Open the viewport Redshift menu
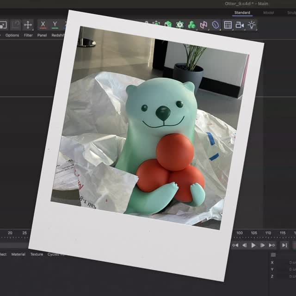 (x=58, y=35)
